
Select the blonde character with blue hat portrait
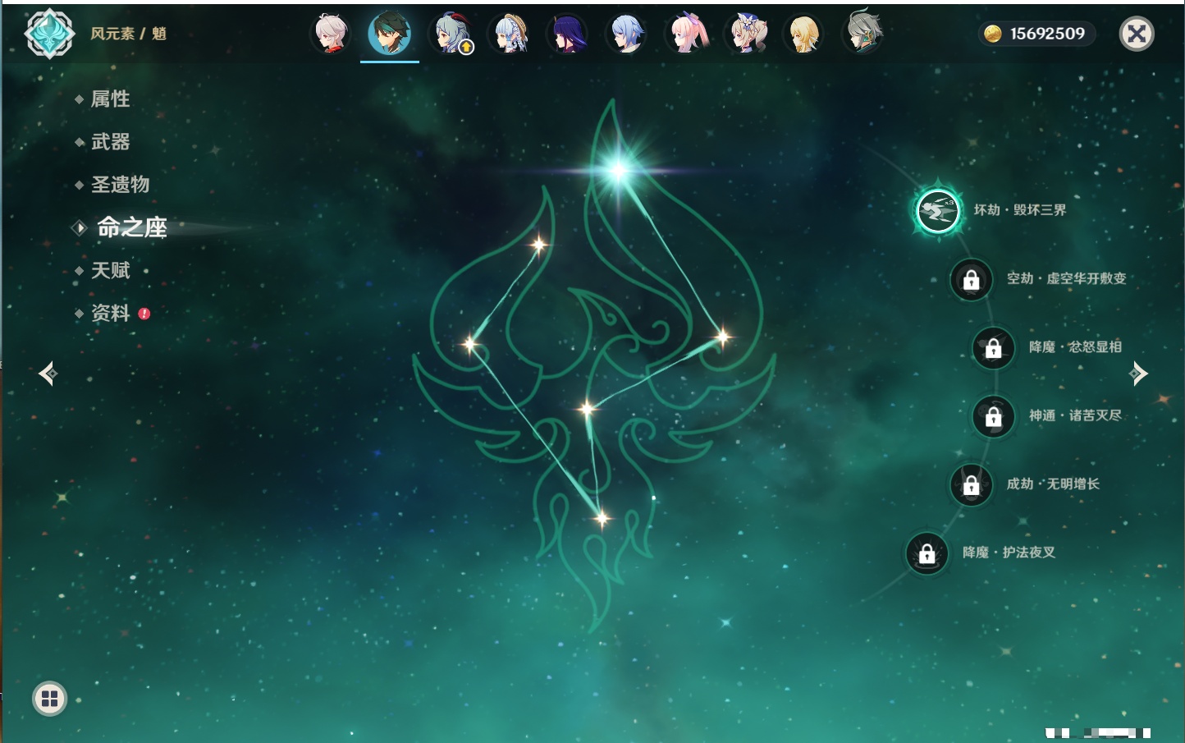[x=746, y=34]
